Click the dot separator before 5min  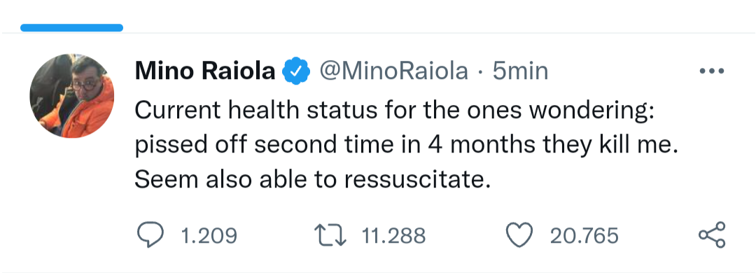coord(480,72)
